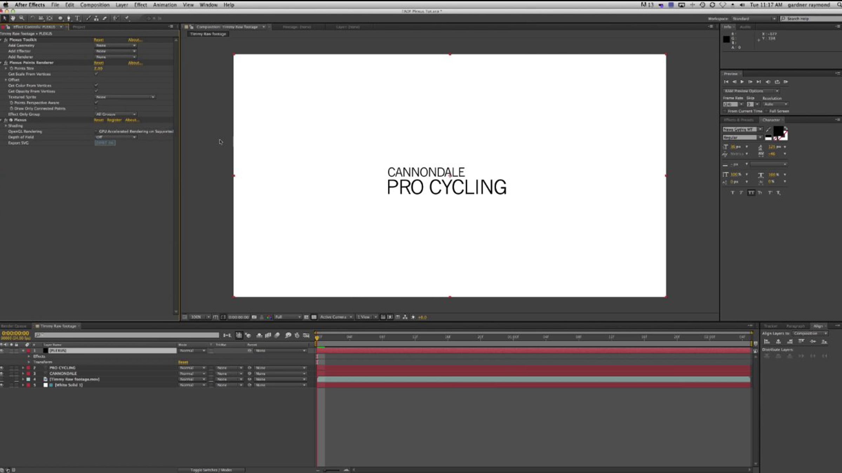
Task: Select the Selection arrow tool
Action: click(5, 18)
